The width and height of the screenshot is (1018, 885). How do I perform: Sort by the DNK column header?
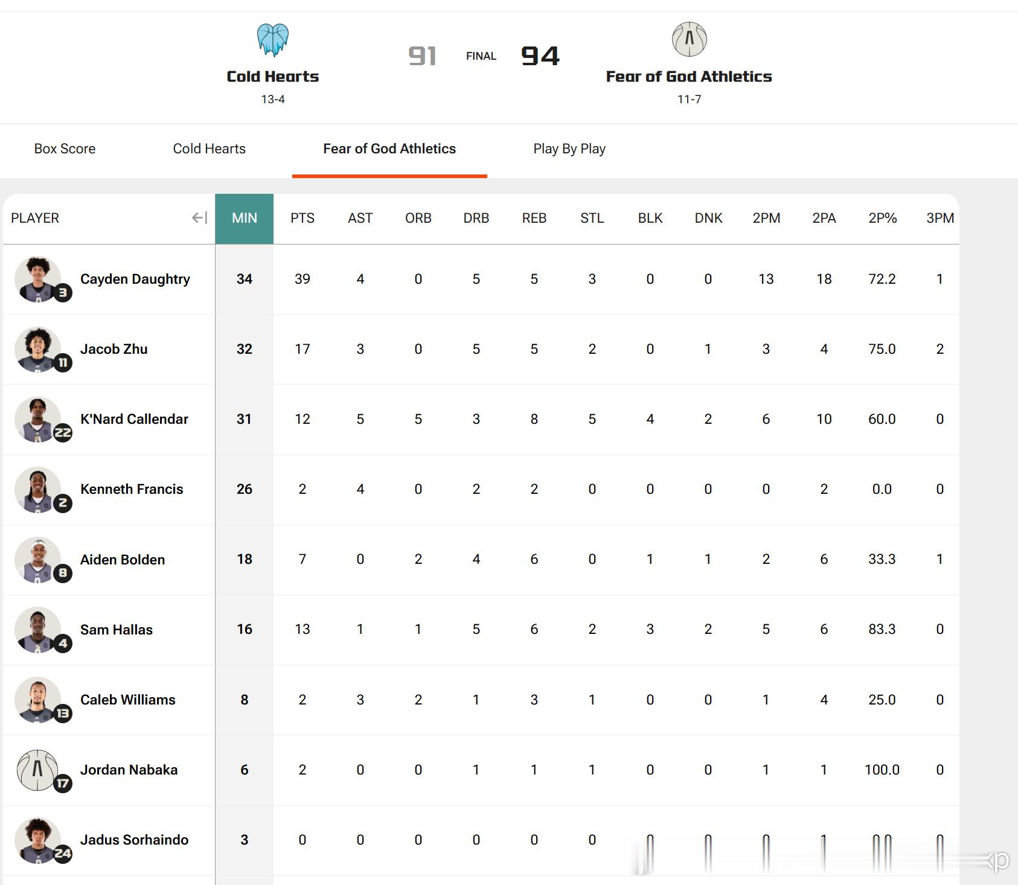[708, 218]
